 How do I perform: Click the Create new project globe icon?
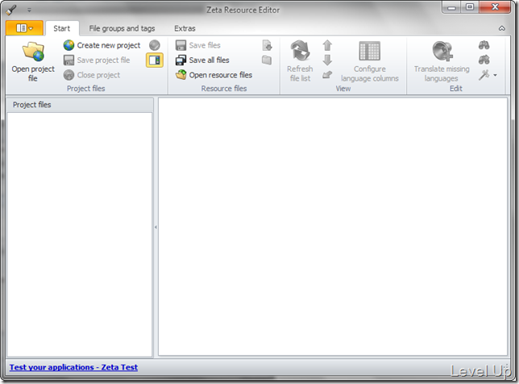tap(69, 45)
